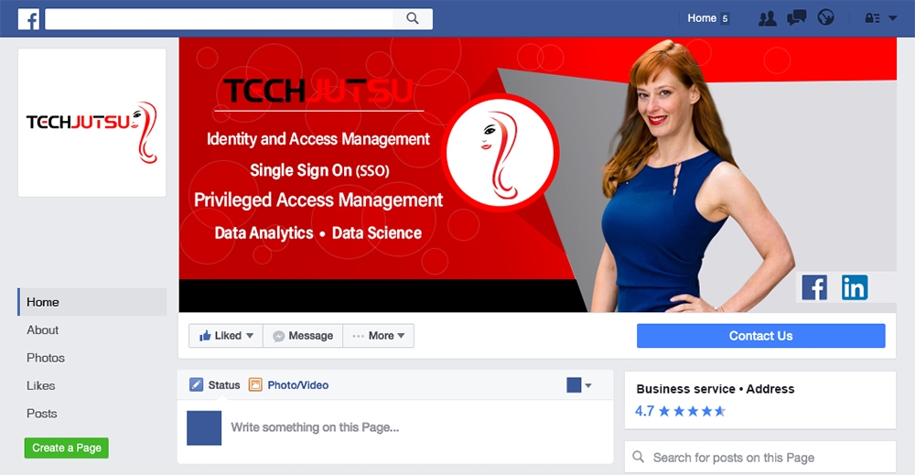
Task: Open the post identity selector dropdown
Action: [x=580, y=385]
